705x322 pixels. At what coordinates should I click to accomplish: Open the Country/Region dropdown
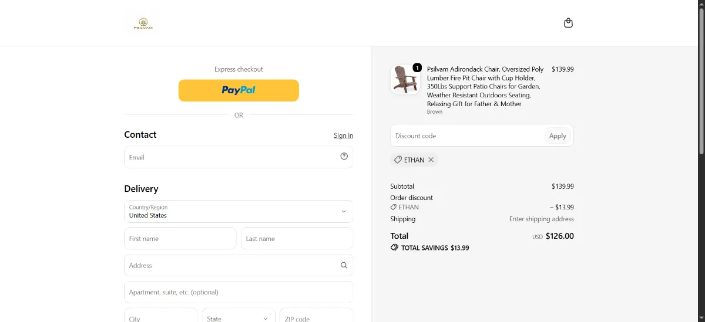(239, 211)
